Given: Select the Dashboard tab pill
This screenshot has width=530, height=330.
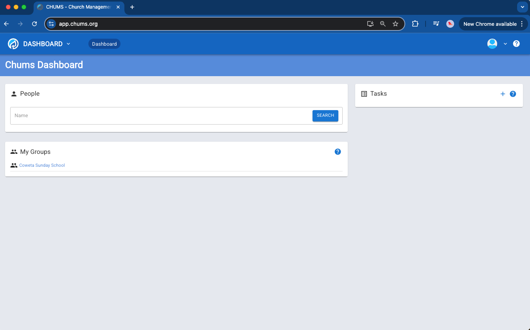Looking at the screenshot, I should tap(104, 44).
